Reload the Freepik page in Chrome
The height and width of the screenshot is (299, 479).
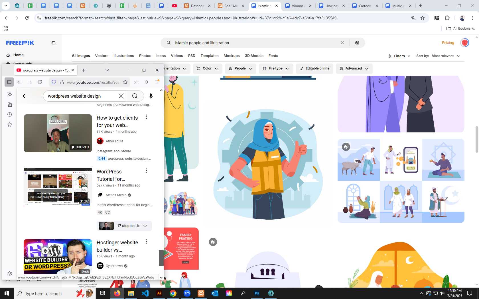pyautogui.click(x=27, y=18)
